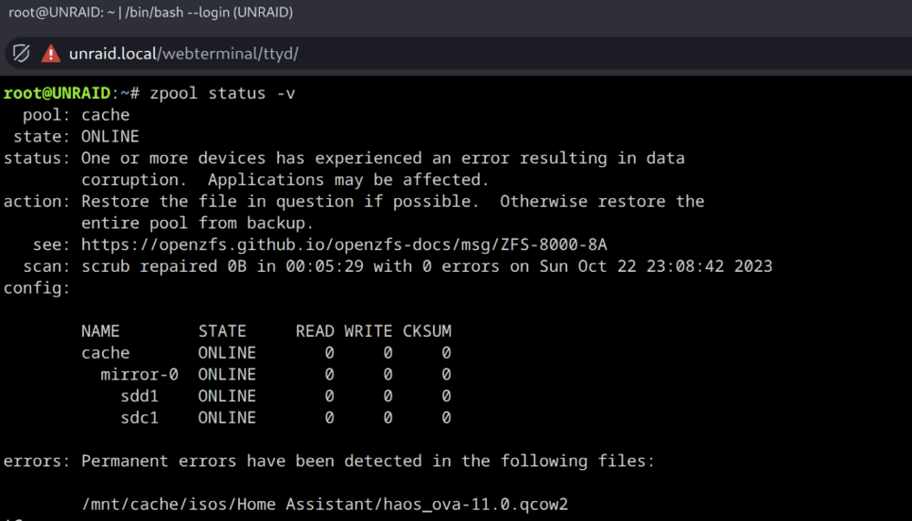Click the 'action:' label
The height and width of the screenshot is (521, 912).
36,202
